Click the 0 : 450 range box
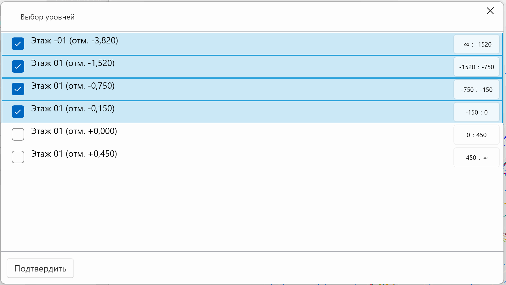This screenshot has height=285, width=506. [x=476, y=135]
